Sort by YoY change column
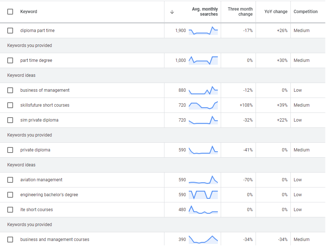Viewport: 326px width, 249px height. click(276, 12)
